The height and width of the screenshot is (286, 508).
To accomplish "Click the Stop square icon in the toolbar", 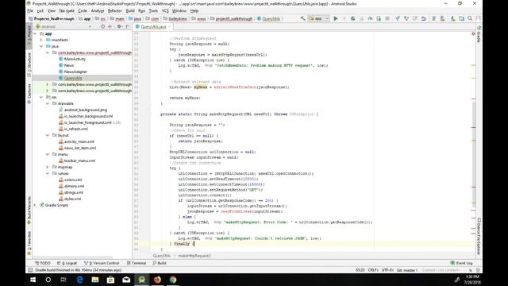I will tap(387, 19).
